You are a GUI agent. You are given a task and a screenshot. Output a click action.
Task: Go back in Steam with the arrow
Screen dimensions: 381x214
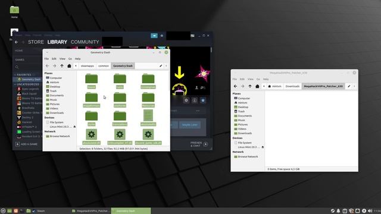click(16, 42)
